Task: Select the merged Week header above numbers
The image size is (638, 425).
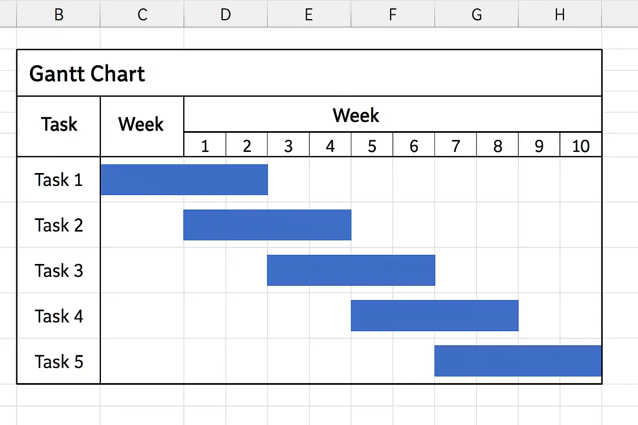Action: click(x=393, y=115)
